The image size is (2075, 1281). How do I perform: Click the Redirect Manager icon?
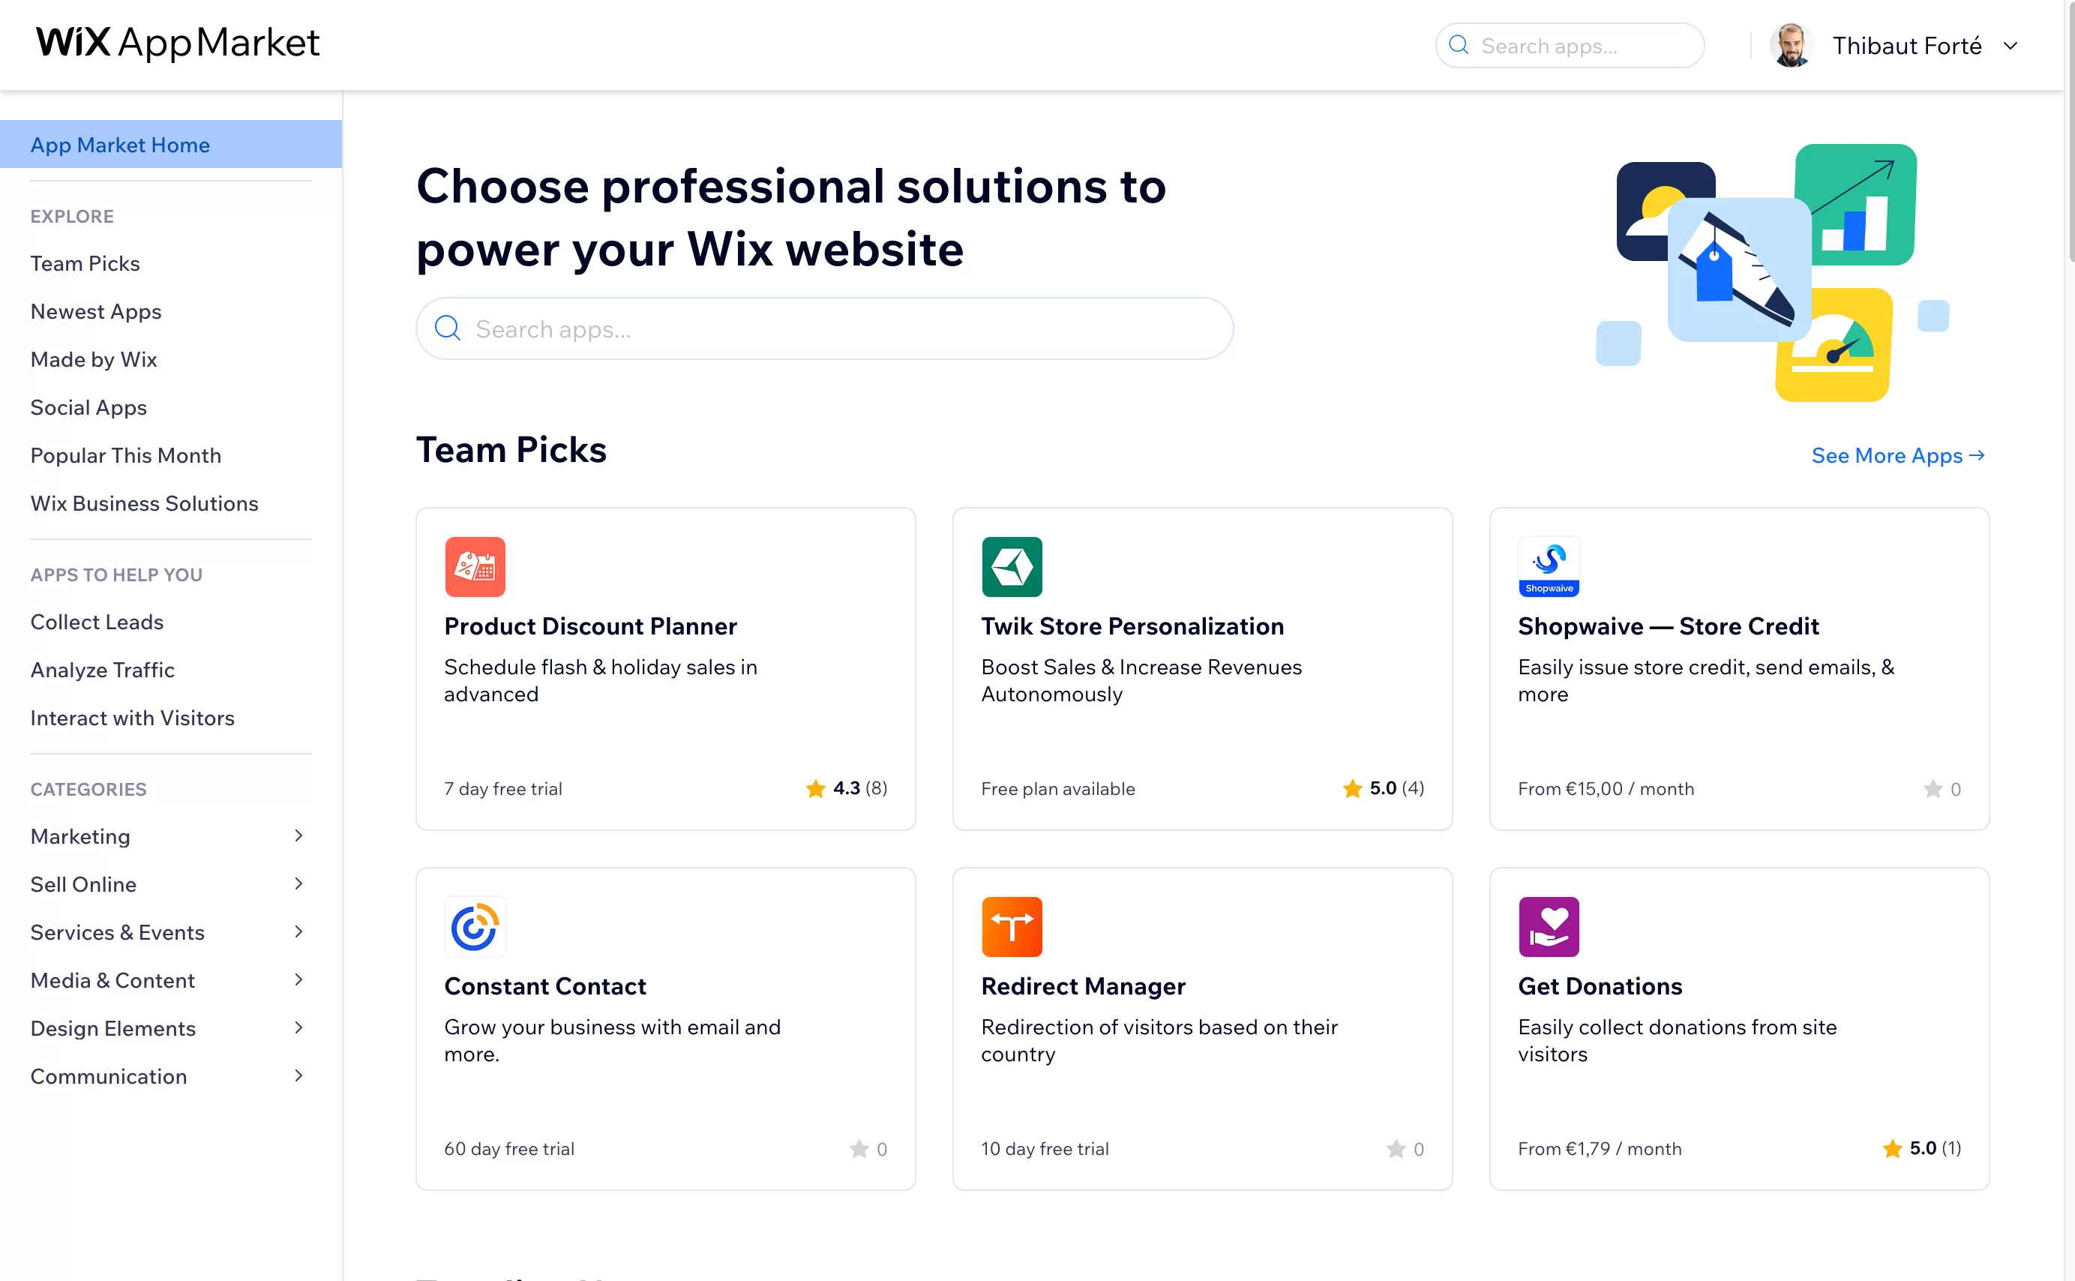pos(1012,927)
